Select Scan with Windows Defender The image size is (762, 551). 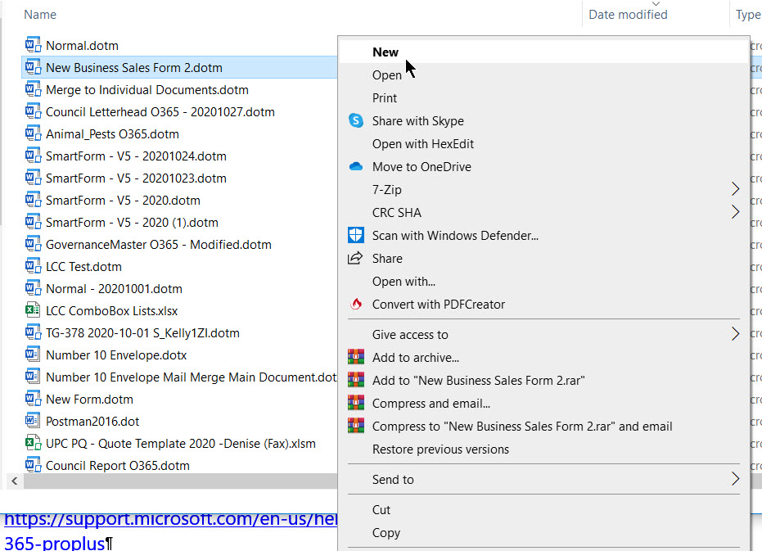pyautogui.click(x=543, y=235)
